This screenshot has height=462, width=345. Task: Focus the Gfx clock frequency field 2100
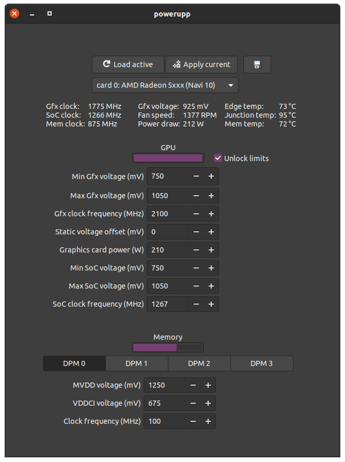point(168,214)
